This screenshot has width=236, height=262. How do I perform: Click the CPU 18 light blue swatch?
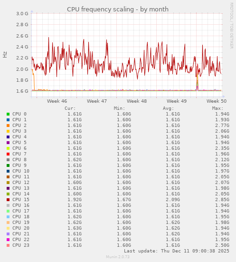(8, 217)
